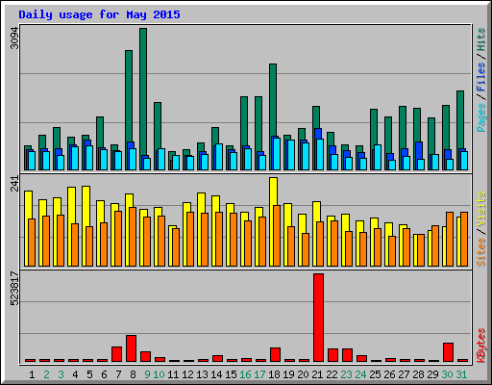
Task: Click day 26 on the x-axis
Action: (x=389, y=374)
